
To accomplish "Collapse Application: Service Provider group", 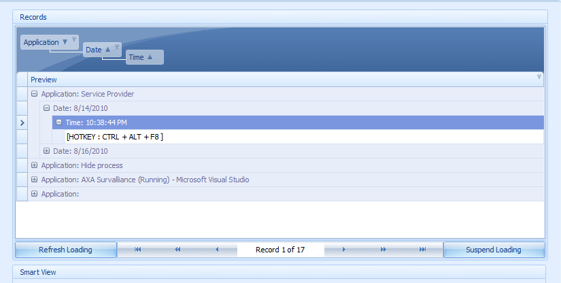I will point(34,94).
